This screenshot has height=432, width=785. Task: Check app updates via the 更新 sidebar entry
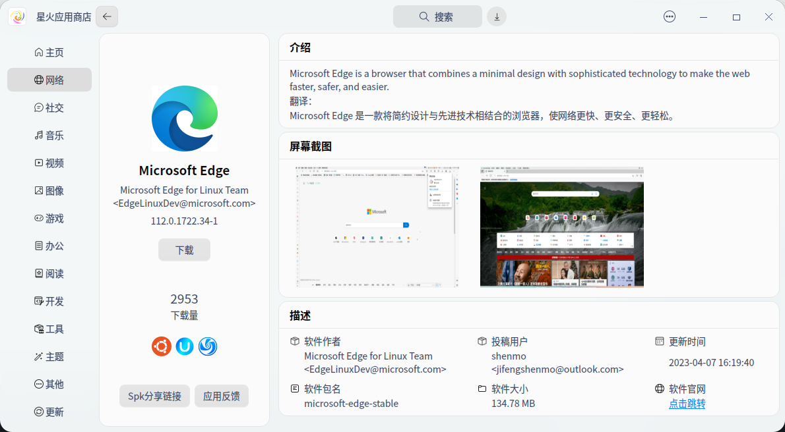tap(49, 412)
